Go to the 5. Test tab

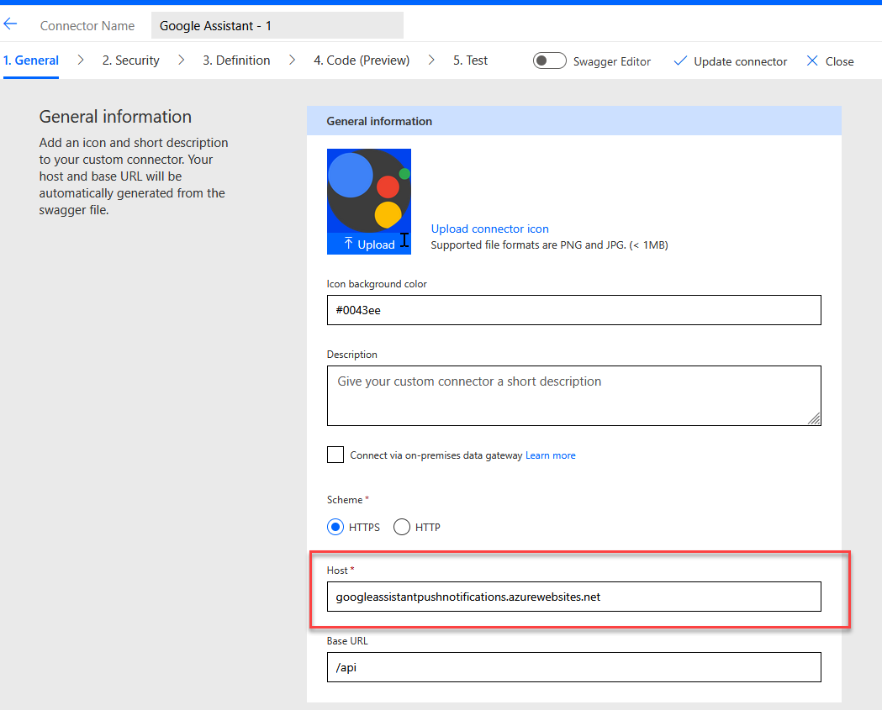[x=470, y=60]
